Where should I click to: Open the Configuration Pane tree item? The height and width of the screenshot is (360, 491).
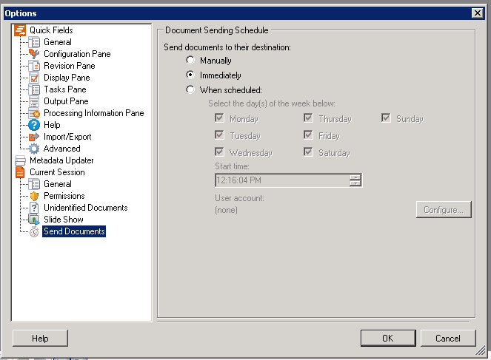point(77,54)
